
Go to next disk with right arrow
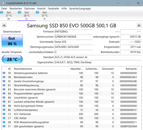pyautogui.click(x=139, y=25)
